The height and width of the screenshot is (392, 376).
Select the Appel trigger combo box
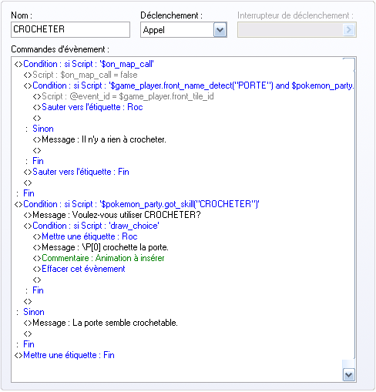pyautogui.click(x=183, y=30)
